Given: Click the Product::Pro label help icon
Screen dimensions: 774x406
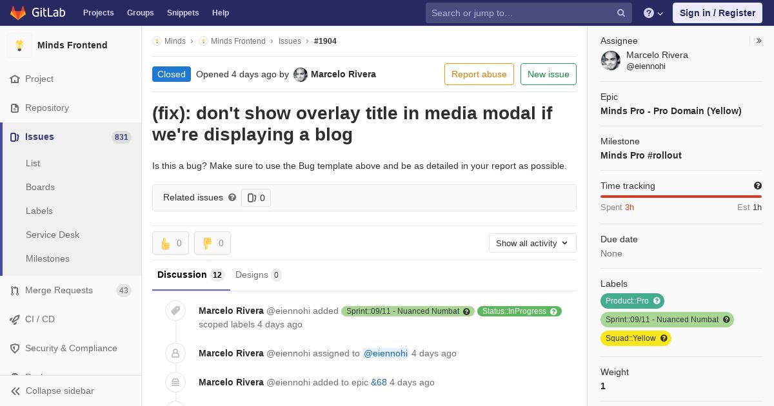Looking at the screenshot, I should (657, 301).
